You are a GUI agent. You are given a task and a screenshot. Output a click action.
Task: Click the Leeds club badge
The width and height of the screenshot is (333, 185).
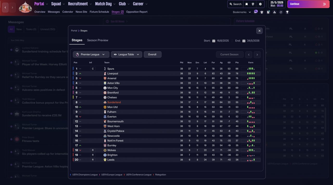coord(105,160)
